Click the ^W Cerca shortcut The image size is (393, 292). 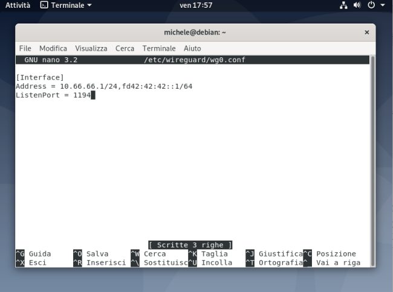pos(148,254)
